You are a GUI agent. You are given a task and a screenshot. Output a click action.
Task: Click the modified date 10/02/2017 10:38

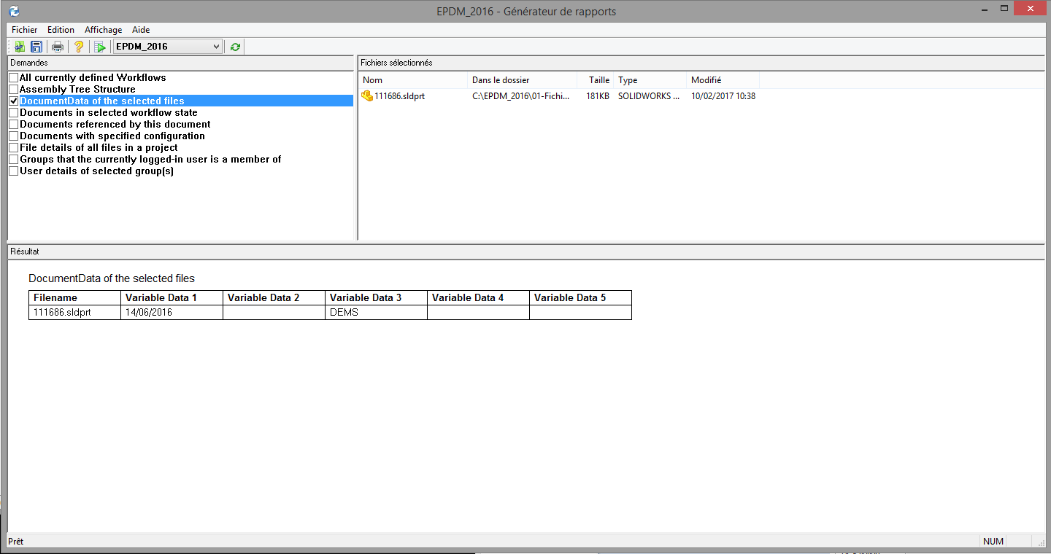(x=723, y=96)
